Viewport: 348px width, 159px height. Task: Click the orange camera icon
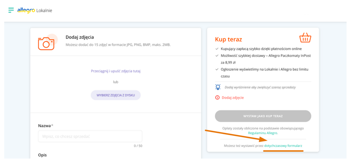(46, 43)
